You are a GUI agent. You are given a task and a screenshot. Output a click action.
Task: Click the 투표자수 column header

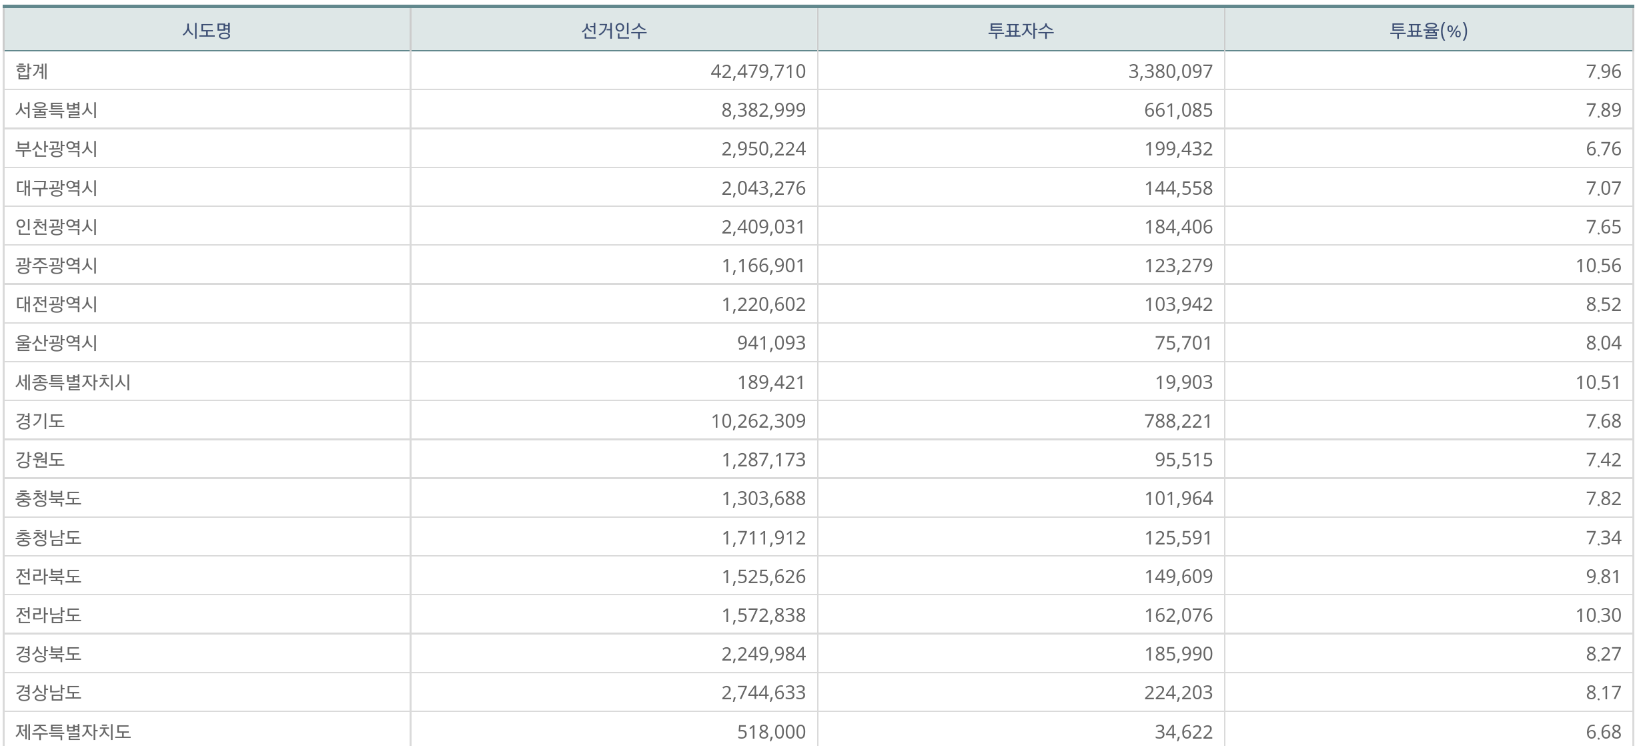[x=1021, y=31]
